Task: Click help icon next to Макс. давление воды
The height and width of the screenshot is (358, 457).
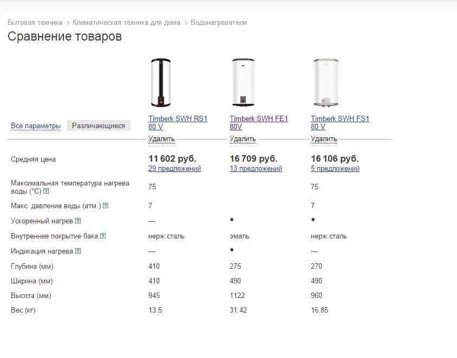Action: 106,205
